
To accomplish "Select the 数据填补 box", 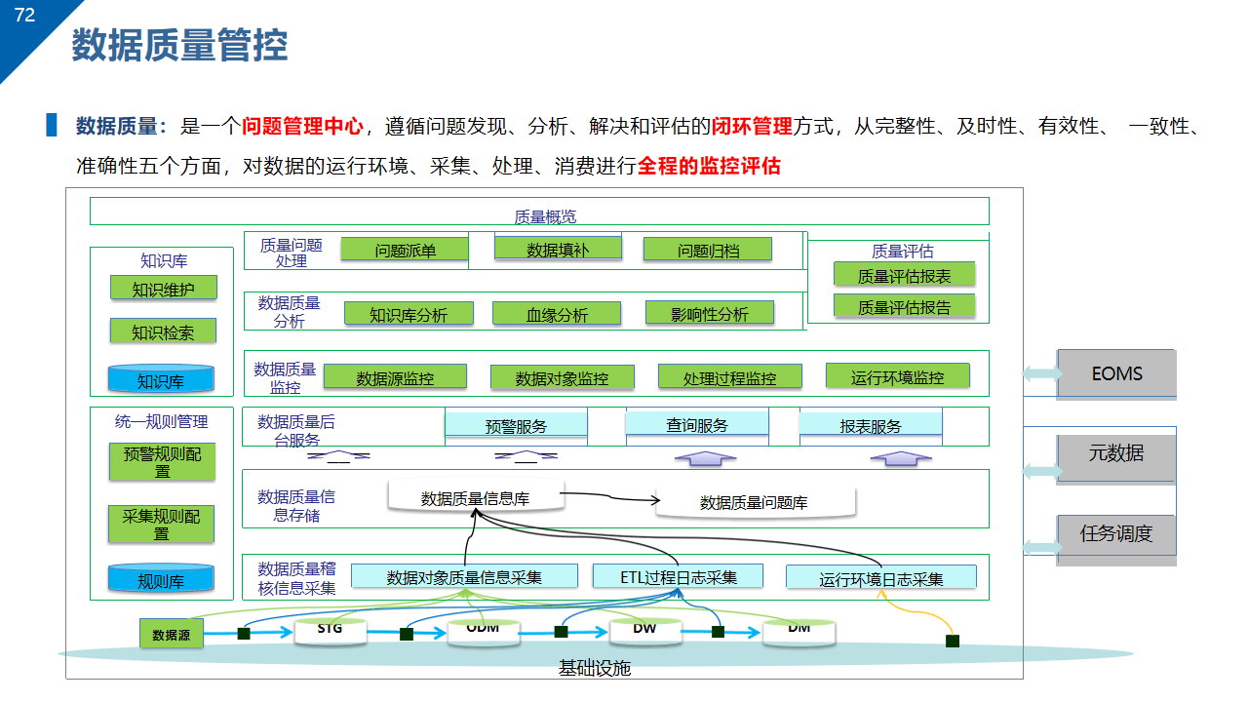I will pyautogui.click(x=558, y=249).
